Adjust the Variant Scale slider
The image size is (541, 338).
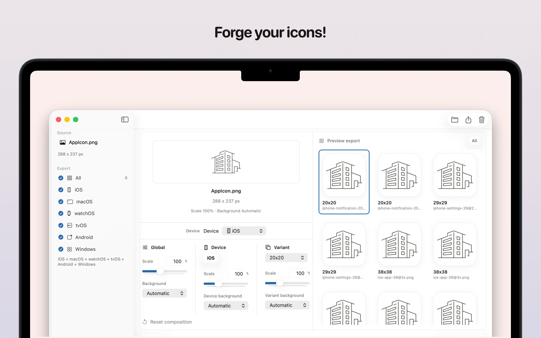tap(287, 283)
